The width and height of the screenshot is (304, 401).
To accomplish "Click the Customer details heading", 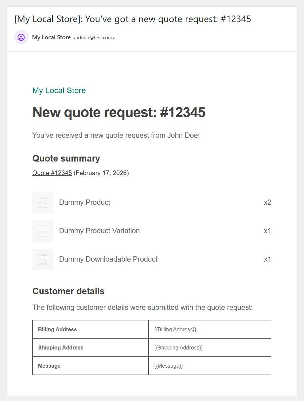I will coord(68,291).
